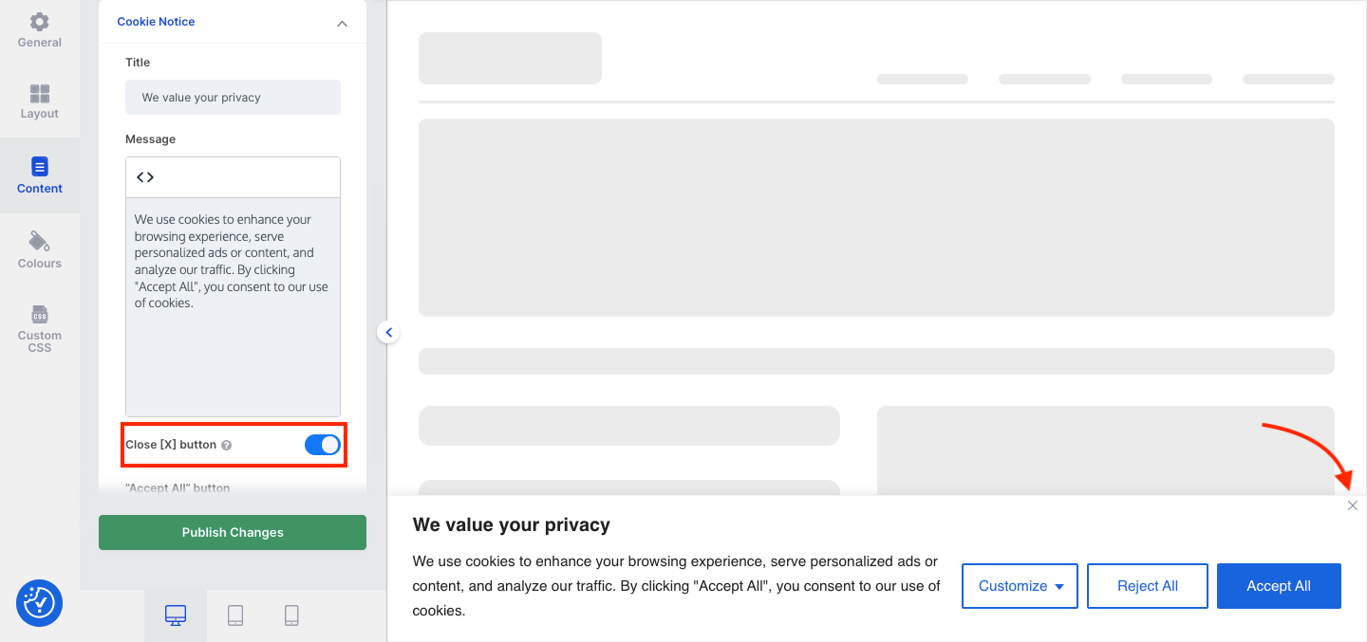
Task: Click Reject All in cookie banner
Action: coord(1148,586)
